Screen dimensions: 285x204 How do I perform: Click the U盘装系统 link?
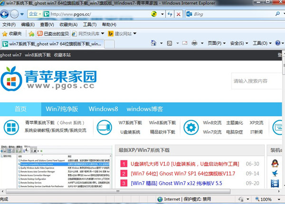[x=130, y=132]
